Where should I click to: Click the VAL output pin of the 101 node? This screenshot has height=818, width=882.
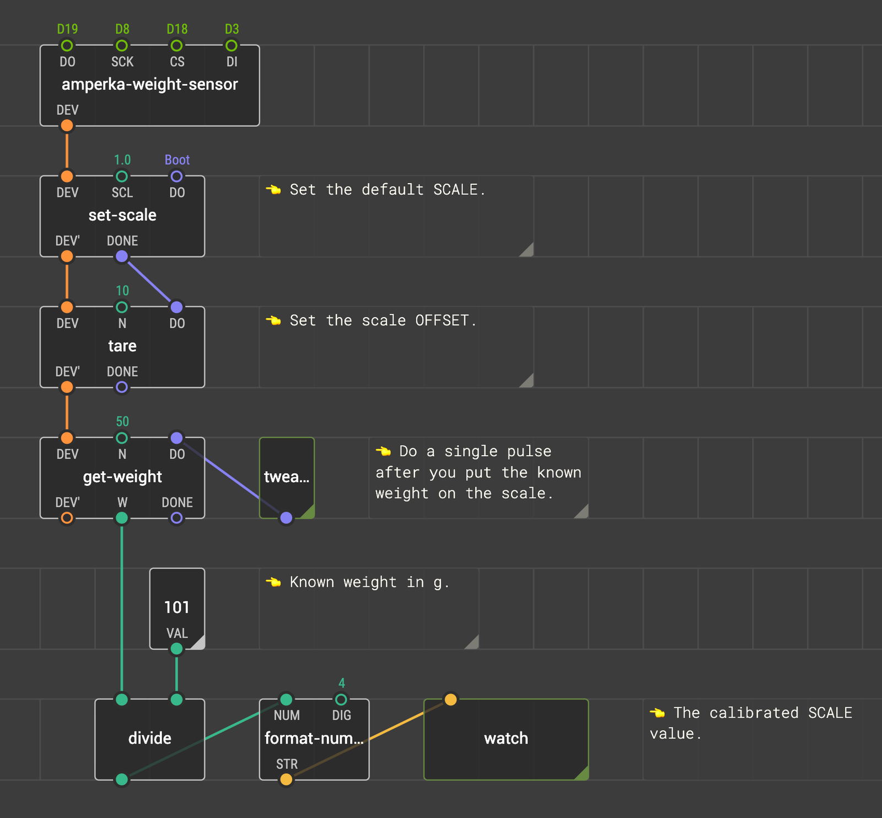tap(176, 649)
